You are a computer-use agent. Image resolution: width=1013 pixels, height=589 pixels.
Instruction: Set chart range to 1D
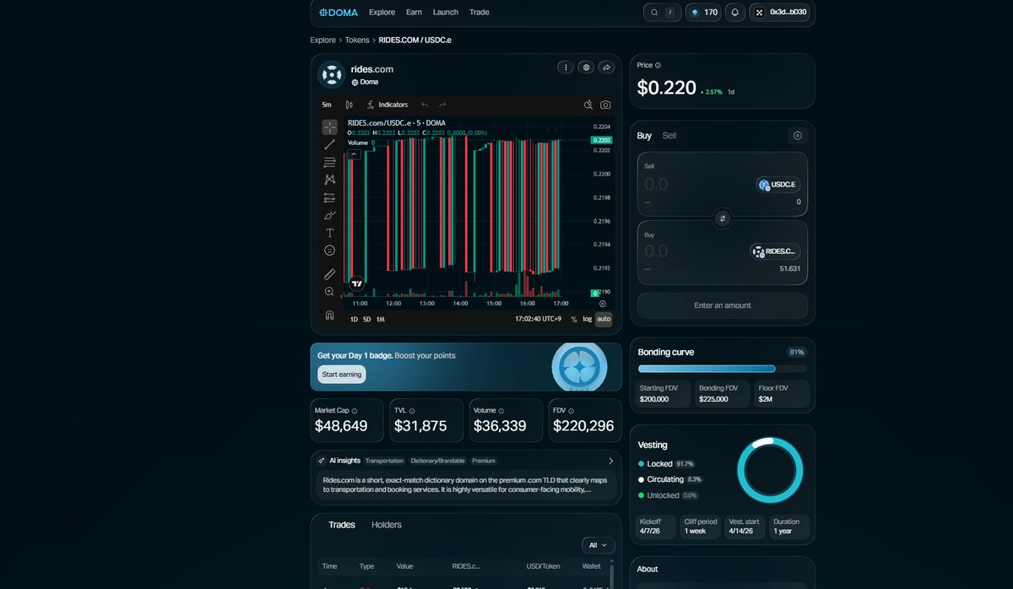[354, 319]
